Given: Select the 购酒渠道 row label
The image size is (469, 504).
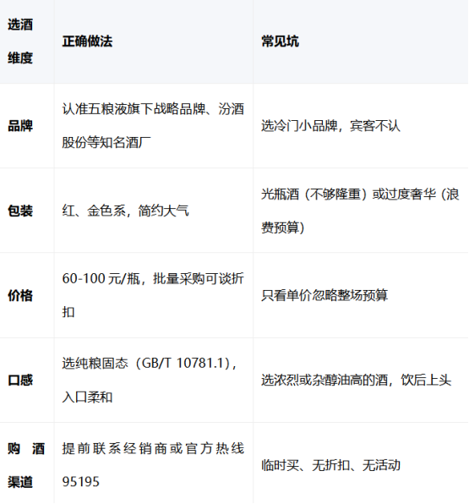Looking at the screenshot, I should [26, 465].
